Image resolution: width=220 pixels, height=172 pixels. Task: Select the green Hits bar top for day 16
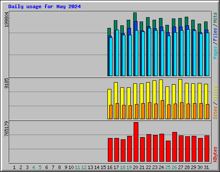tap(109, 32)
